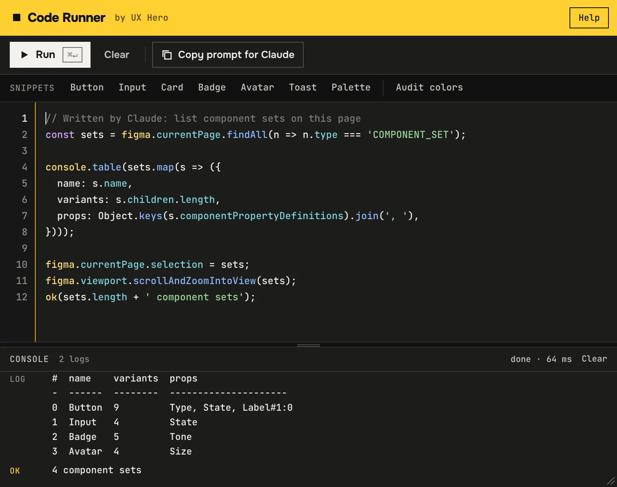Click the Avatar row name cell
This screenshot has width=617, height=487.
(86, 451)
